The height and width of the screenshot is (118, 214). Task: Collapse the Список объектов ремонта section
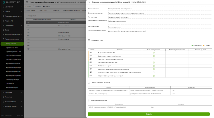tap(89, 83)
